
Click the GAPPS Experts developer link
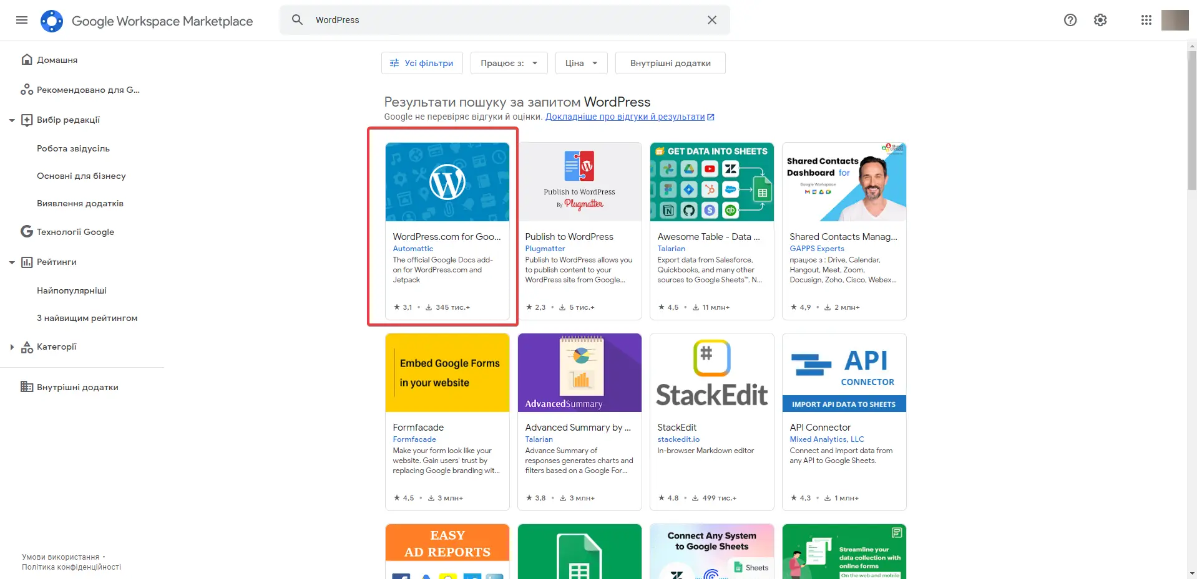click(816, 249)
